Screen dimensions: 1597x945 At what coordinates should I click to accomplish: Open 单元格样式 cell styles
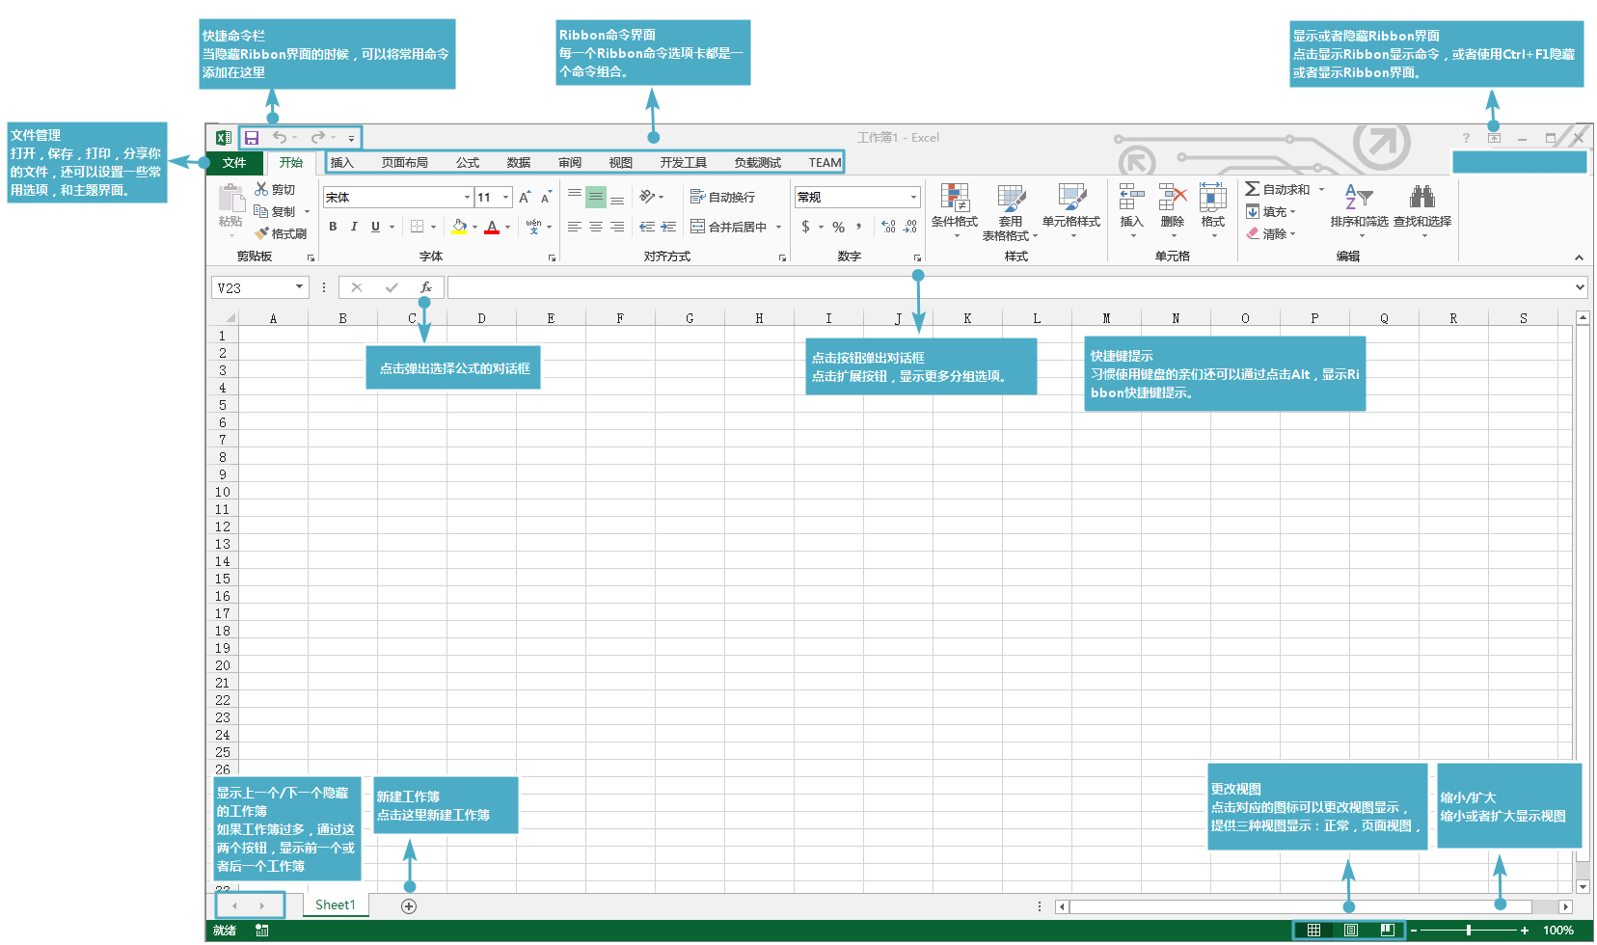1071,211
